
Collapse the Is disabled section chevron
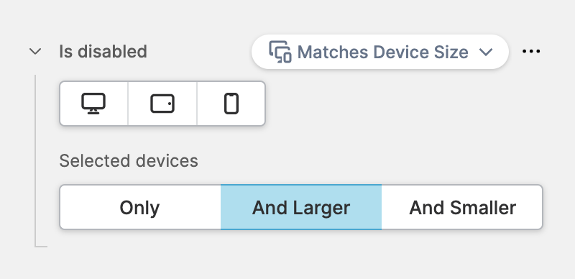click(35, 51)
